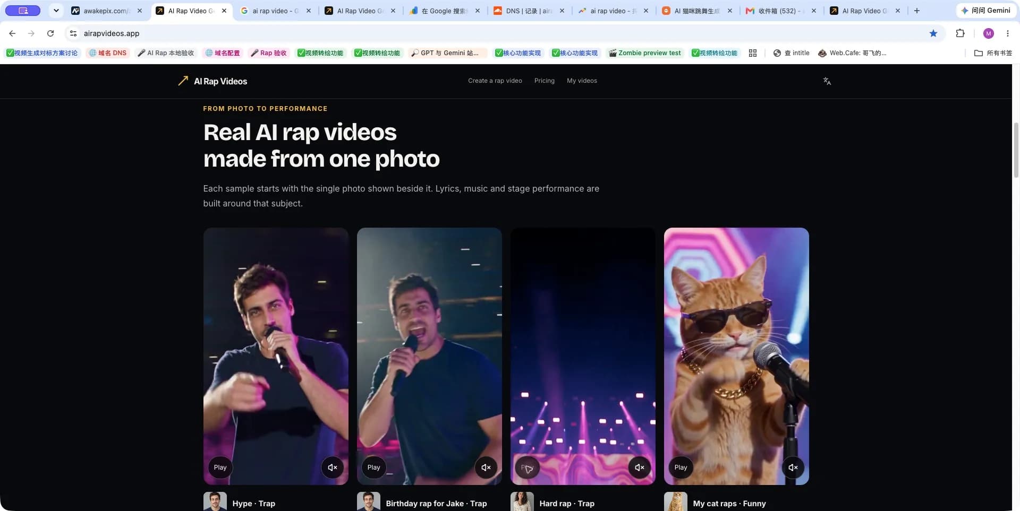Click the AI Rap Videos logo arrow icon
The height and width of the screenshot is (511, 1020).
point(183,81)
